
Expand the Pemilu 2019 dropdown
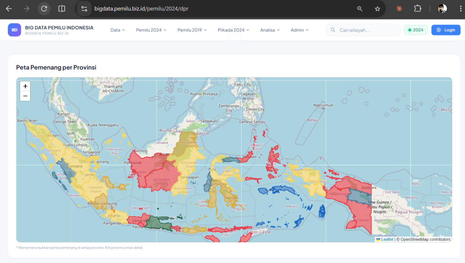pyautogui.click(x=192, y=30)
